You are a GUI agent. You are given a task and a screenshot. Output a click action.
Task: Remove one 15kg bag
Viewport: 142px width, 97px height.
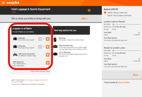pos(40,39)
